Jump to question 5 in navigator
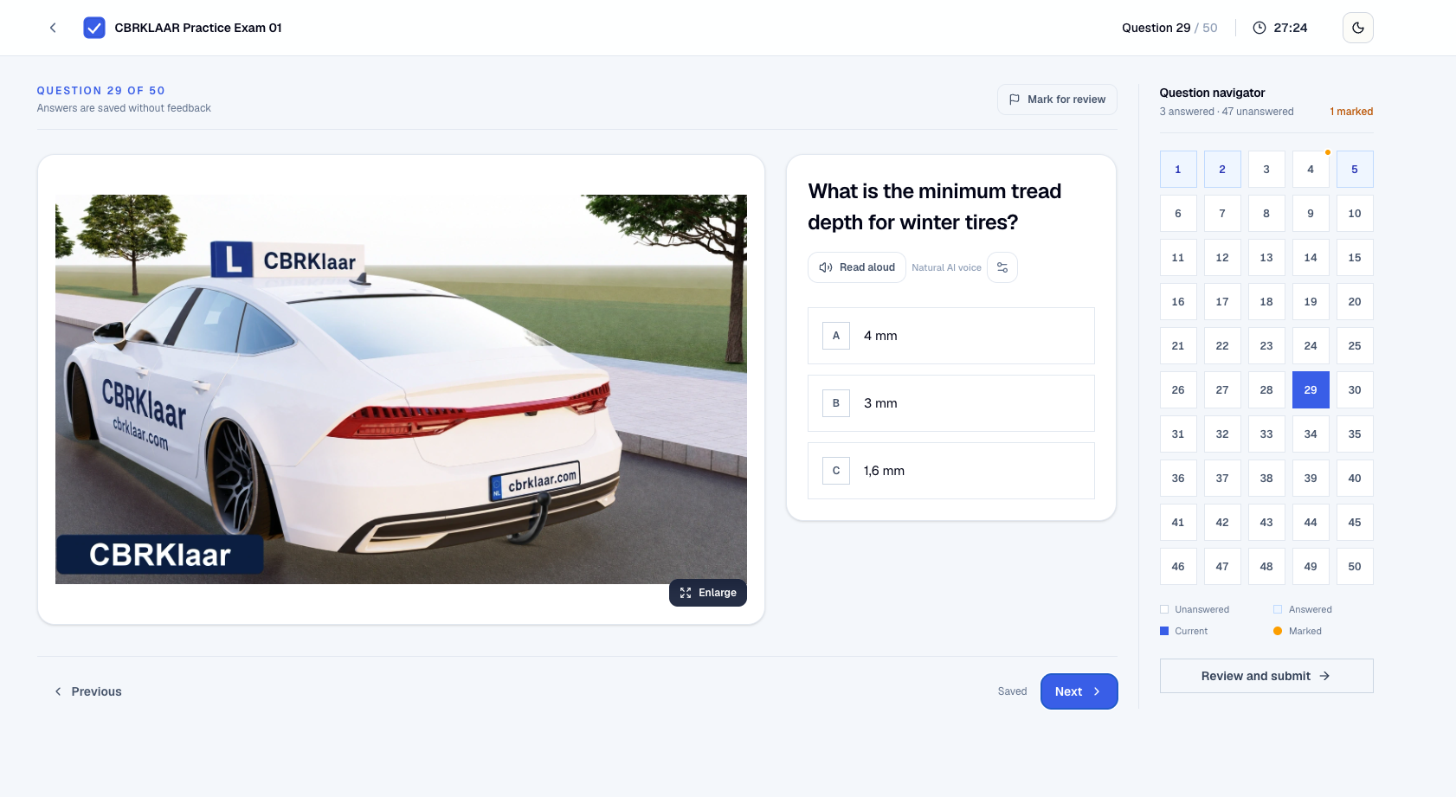 click(x=1355, y=170)
